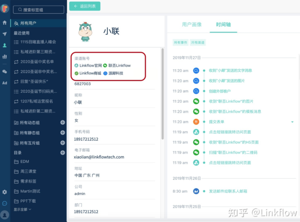Open the 扫描联否Linkflow的二维码 event link

tap(233, 153)
